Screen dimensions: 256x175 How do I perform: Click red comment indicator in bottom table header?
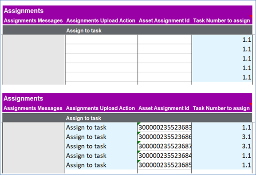251,104
